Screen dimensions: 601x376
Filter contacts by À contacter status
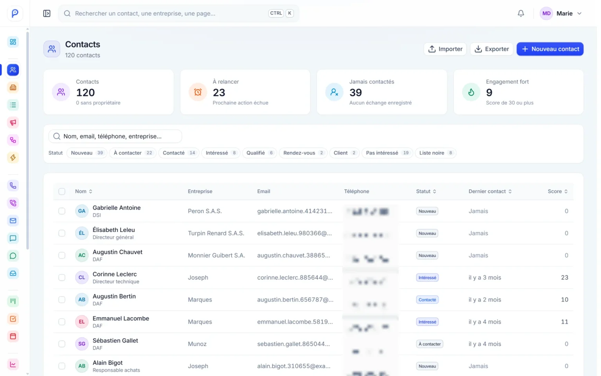133,153
